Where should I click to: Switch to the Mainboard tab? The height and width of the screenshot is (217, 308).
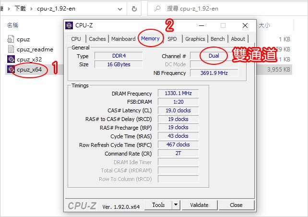coord(123,39)
